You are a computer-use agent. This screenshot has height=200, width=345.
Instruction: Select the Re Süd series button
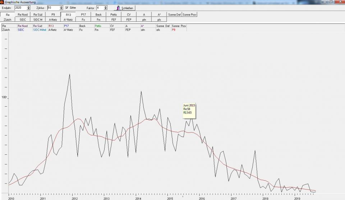(x=38, y=15)
